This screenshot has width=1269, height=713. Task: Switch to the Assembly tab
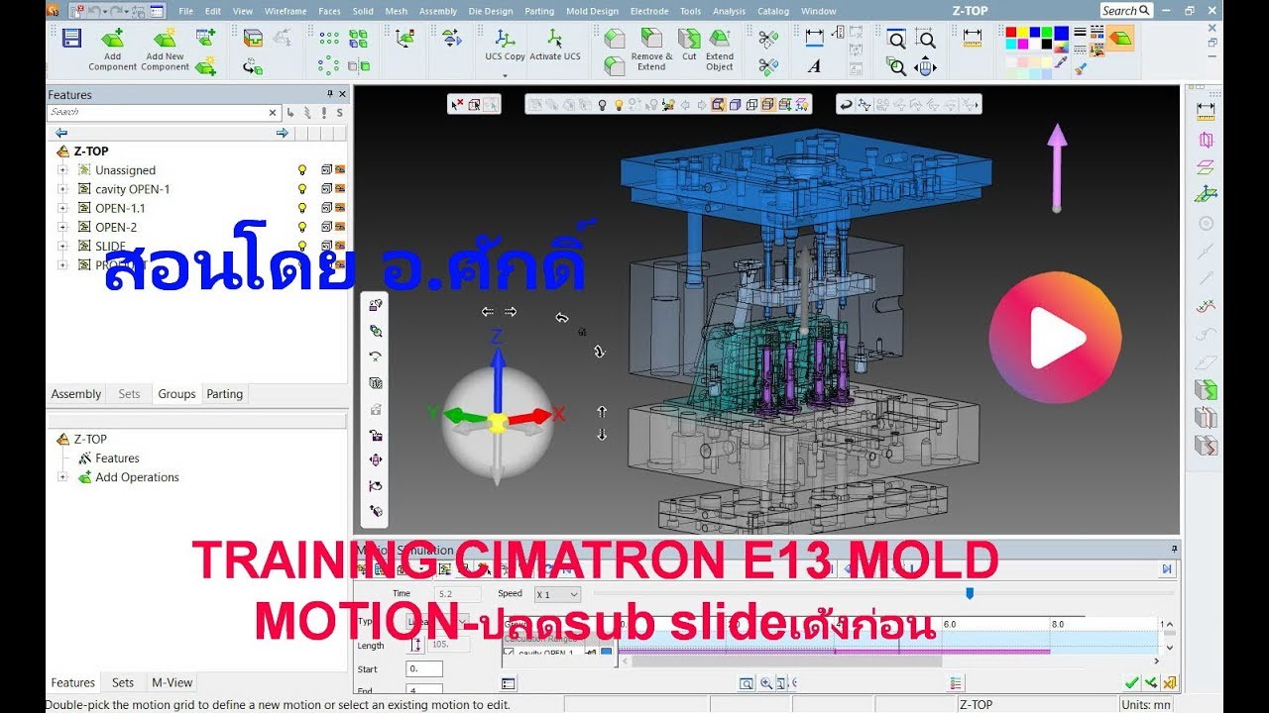(x=76, y=394)
